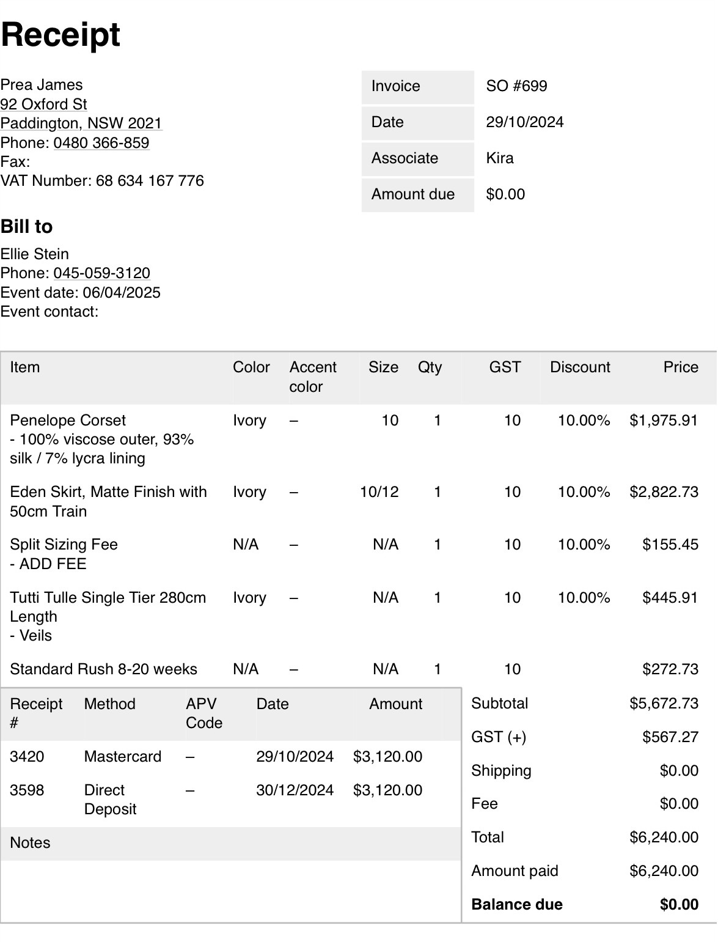Click the invoice date 29/10/2024
The width and height of the screenshot is (718, 942).
pos(525,122)
